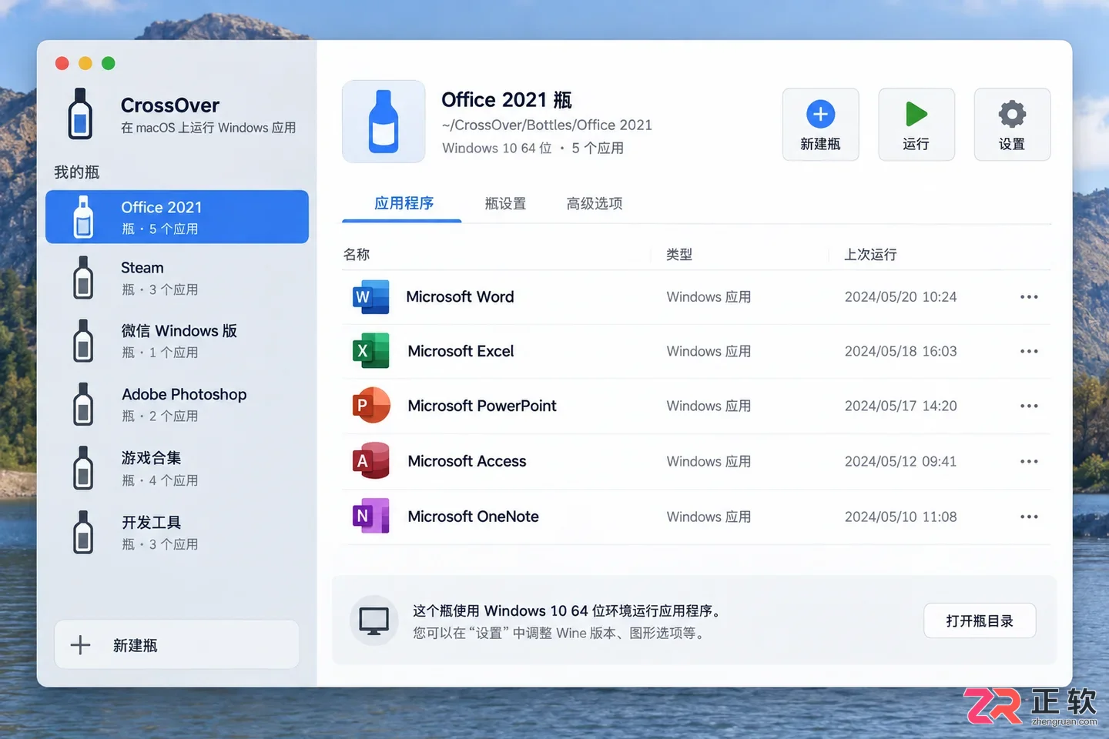Viewport: 1109px width, 739px height.
Task: Click the Microsoft Word app icon
Action: coord(370,297)
